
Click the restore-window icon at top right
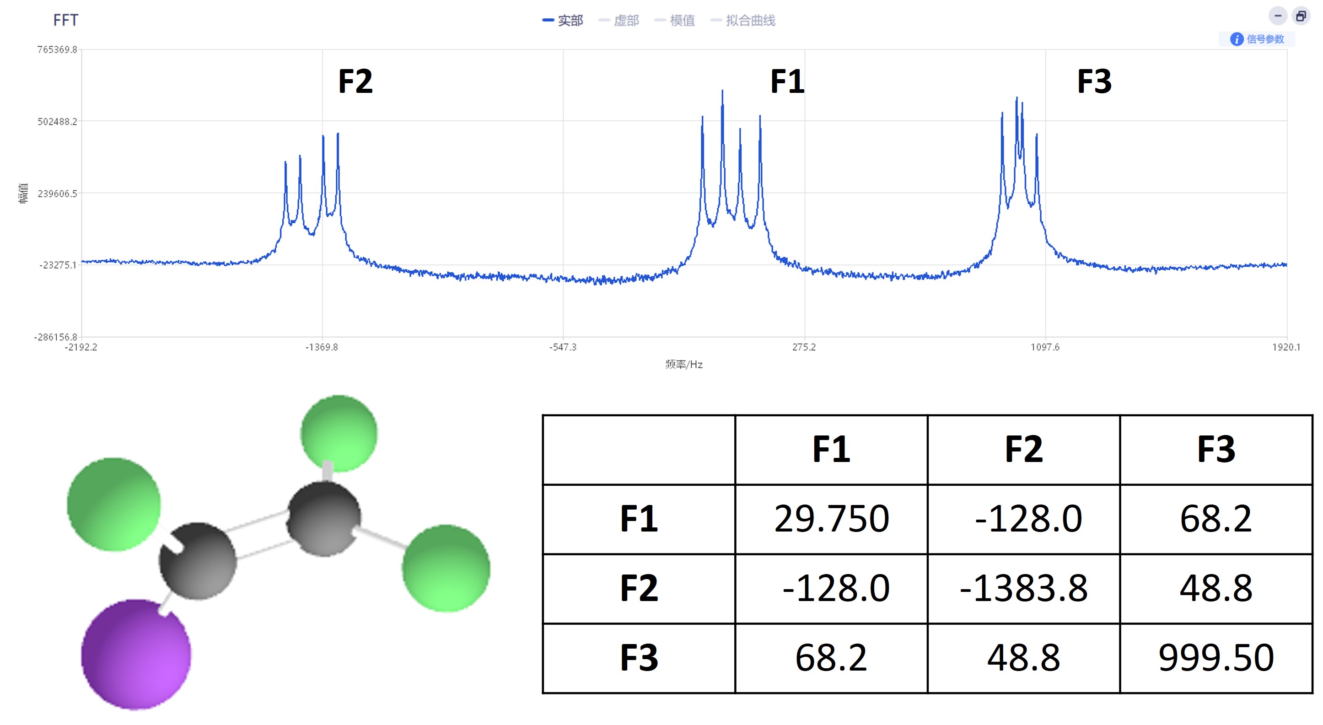(x=1301, y=16)
